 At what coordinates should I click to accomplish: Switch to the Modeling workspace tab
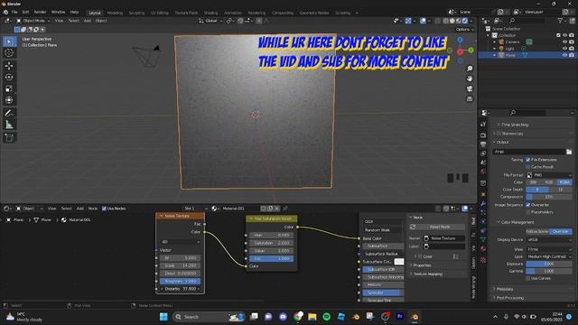115,13
